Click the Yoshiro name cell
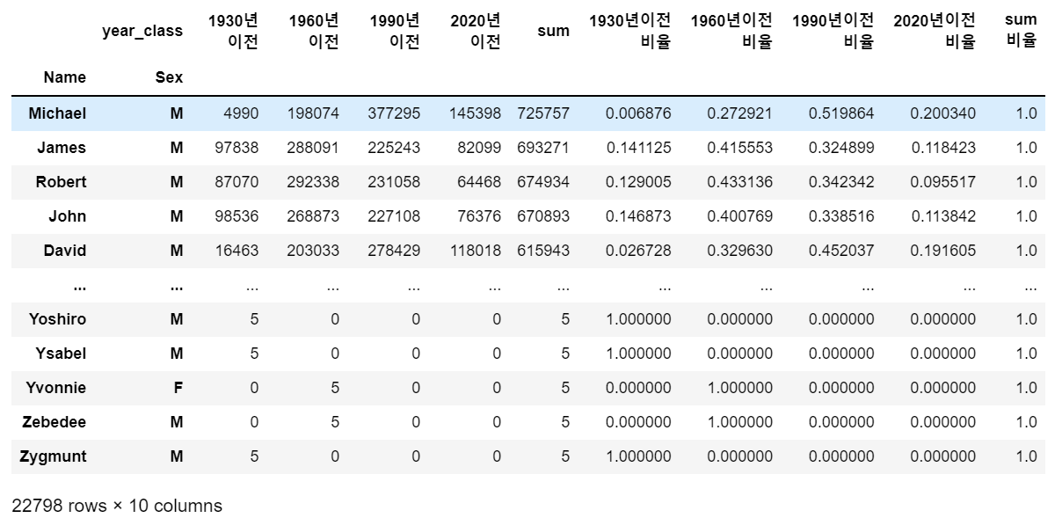1055x518 pixels. pyautogui.click(x=59, y=319)
